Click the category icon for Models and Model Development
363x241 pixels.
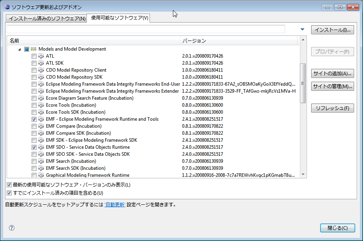click(x=33, y=49)
